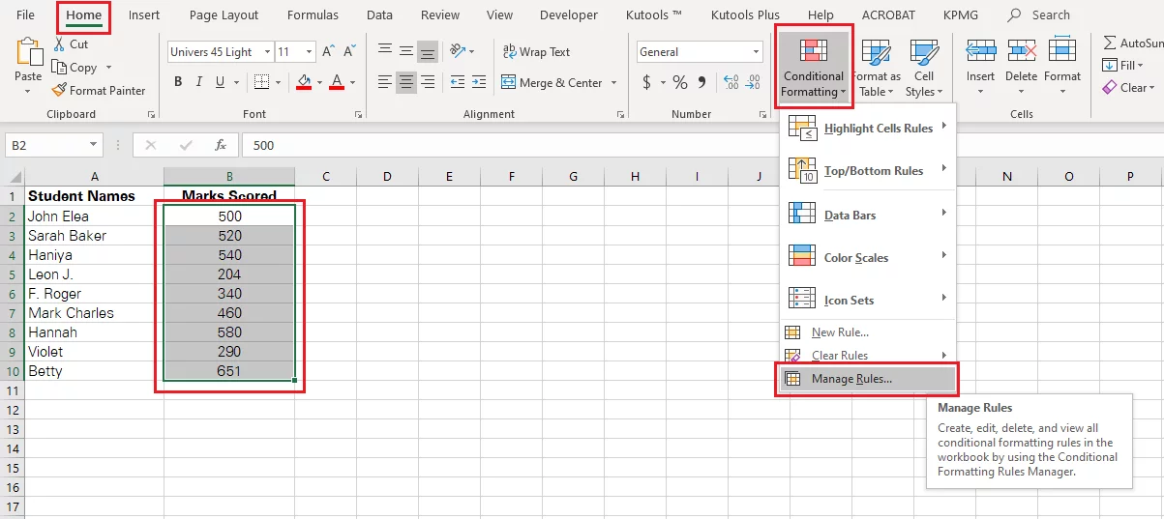Click the formula bar showing 500
Screen dimensions: 1164x519
click(x=702, y=145)
